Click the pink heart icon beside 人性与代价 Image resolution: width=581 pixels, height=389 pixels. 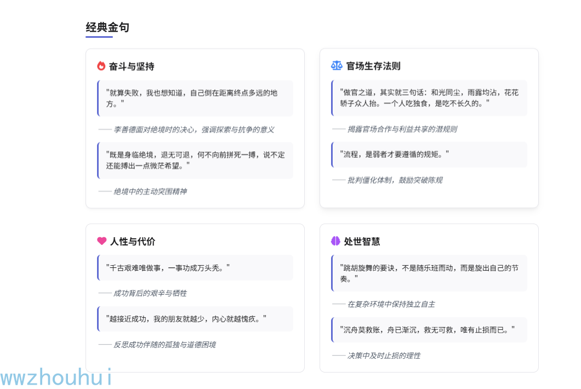pos(102,241)
